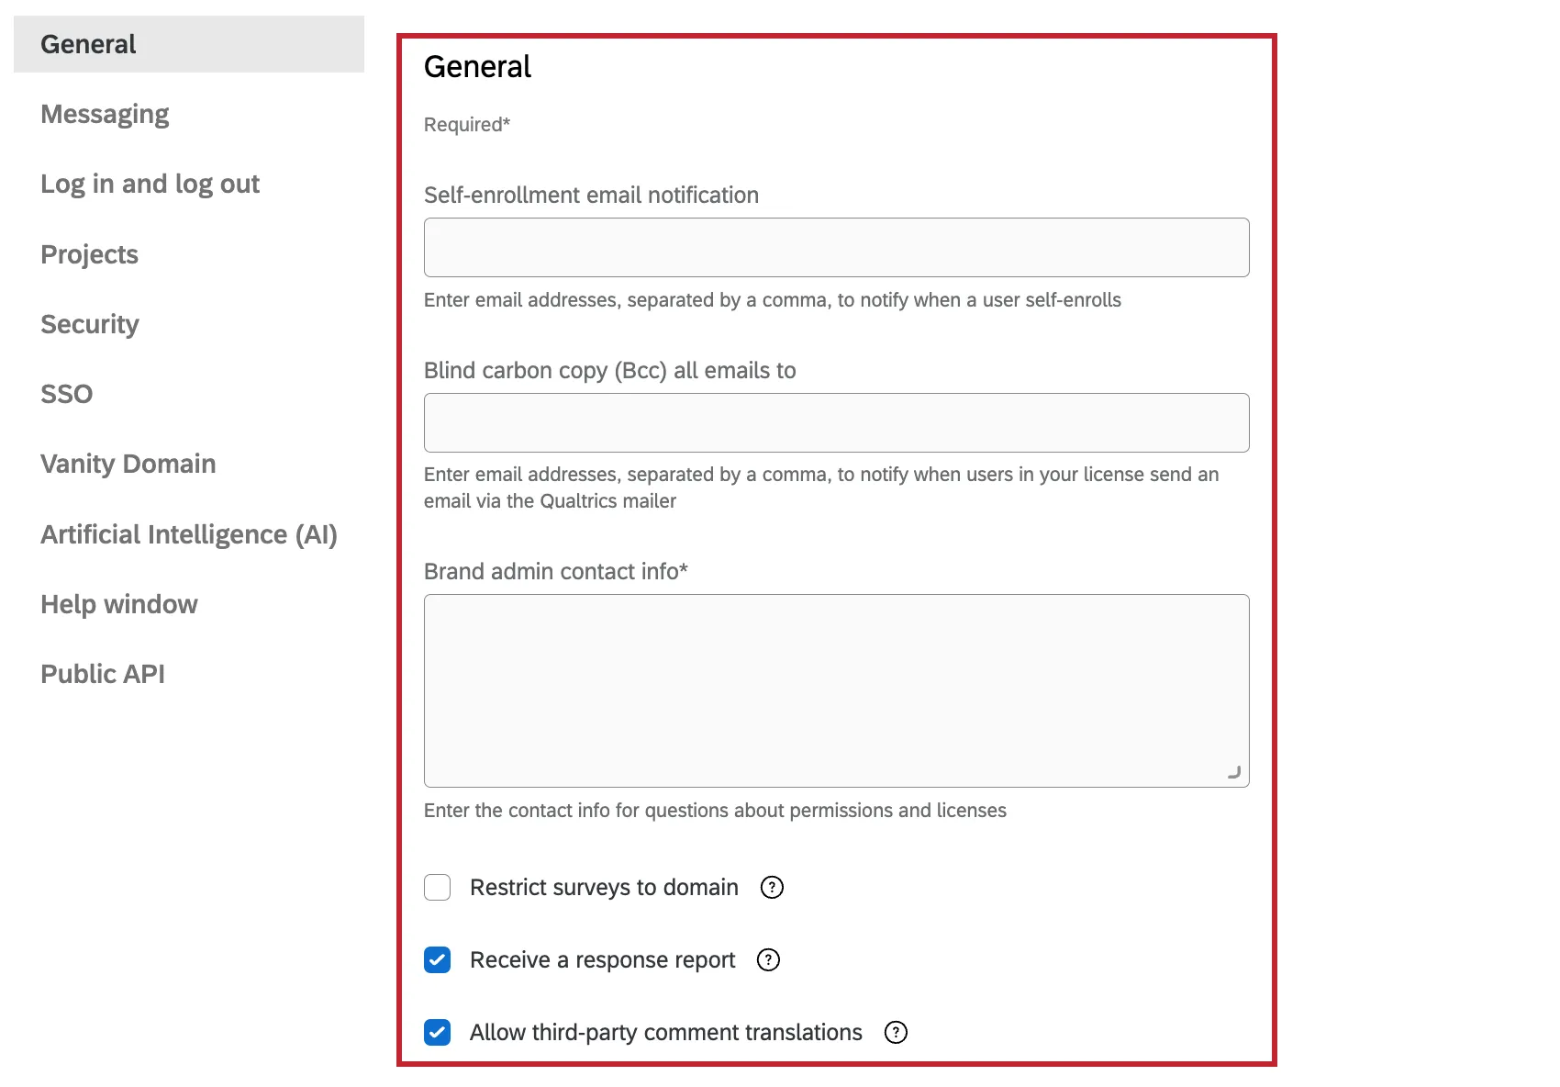Screen dimensions: 1560x1087
Task: Open the Log in and log out settings
Action: tap(150, 184)
